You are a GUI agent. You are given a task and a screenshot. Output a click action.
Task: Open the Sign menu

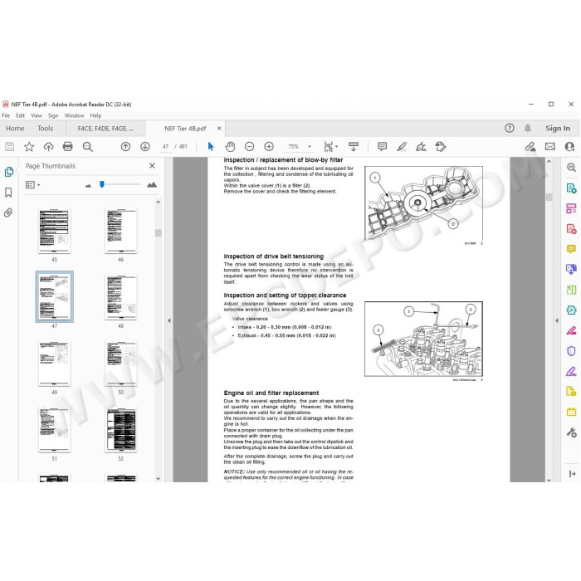(53, 115)
